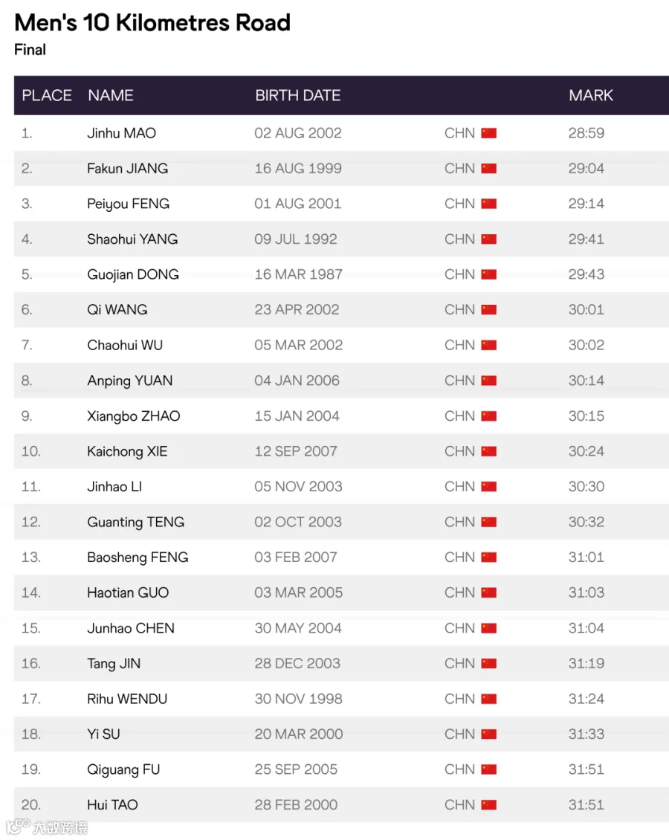Click the flag next to Rihu WENDU
669x840 pixels.
(x=488, y=699)
